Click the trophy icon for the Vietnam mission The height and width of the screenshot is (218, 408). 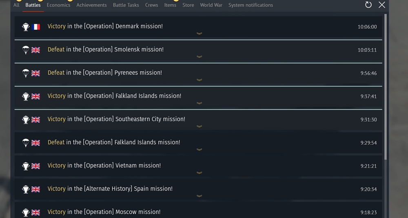pyautogui.click(x=26, y=166)
